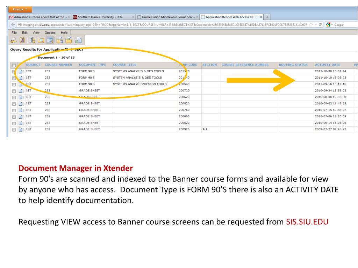
Task: Click the term code 200520 cell
Action: (x=189, y=123)
